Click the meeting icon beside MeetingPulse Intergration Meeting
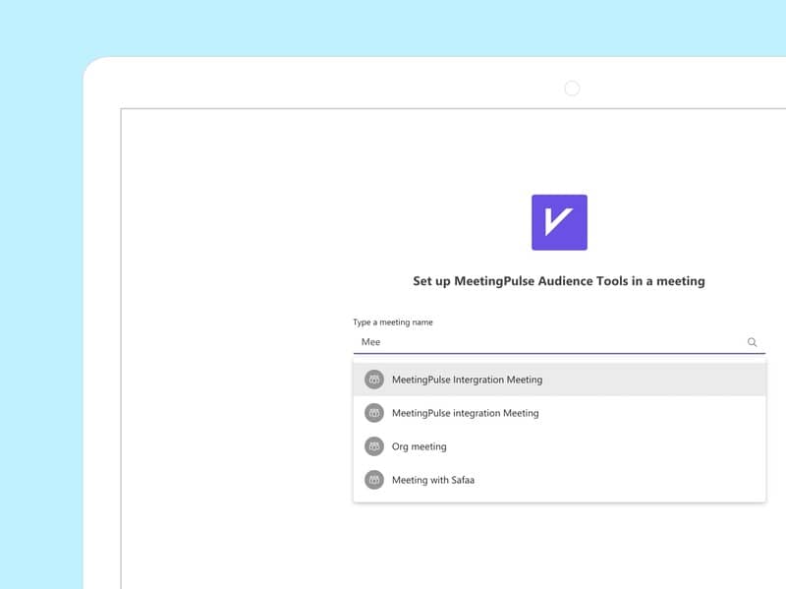This screenshot has width=786, height=589. click(x=373, y=379)
